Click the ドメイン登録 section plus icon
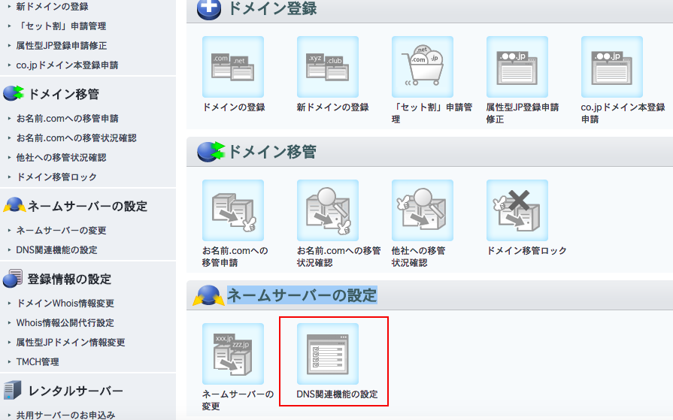Screen dimensions: 673x420 [x=209, y=8]
